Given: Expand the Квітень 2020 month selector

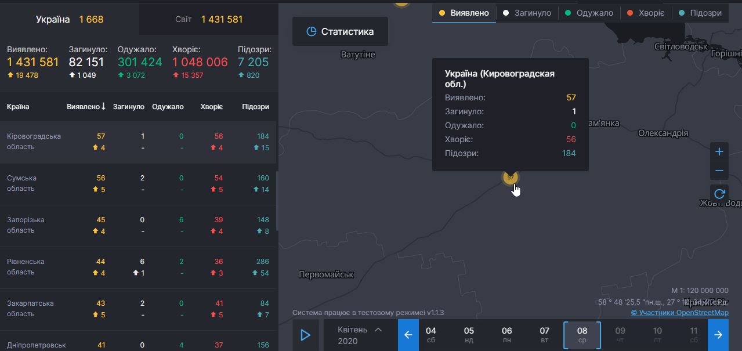Looking at the screenshot, I should tap(360, 335).
